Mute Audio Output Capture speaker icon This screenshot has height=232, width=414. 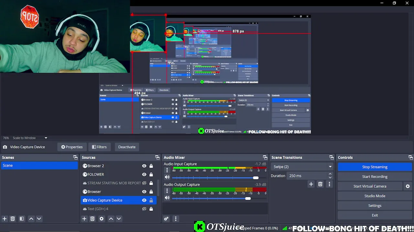(x=167, y=198)
